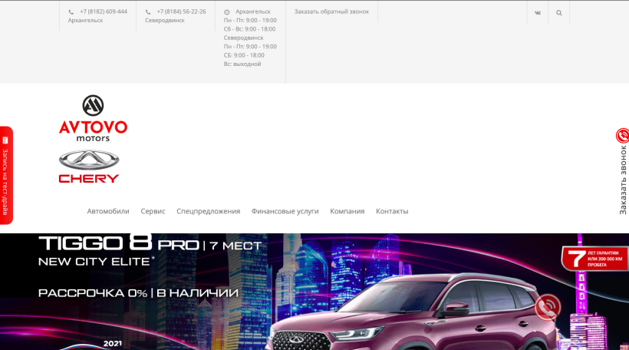Click the Архангельск label under first phone

pyautogui.click(x=85, y=21)
